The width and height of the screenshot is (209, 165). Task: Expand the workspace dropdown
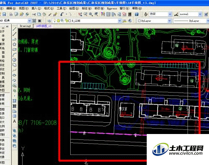coord(29,21)
